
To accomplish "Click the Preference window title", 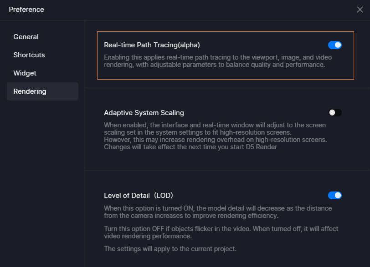I will point(26,9).
